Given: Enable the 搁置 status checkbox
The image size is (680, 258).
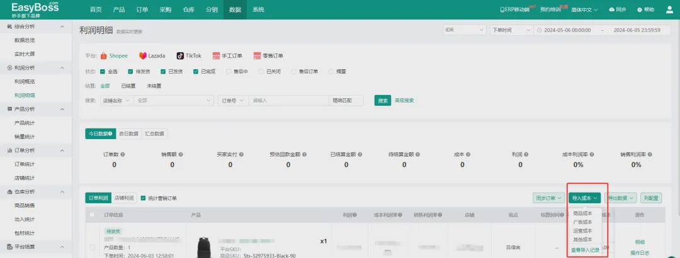Looking at the screenshot, I should pyautogui.click(x=332, y=72).
